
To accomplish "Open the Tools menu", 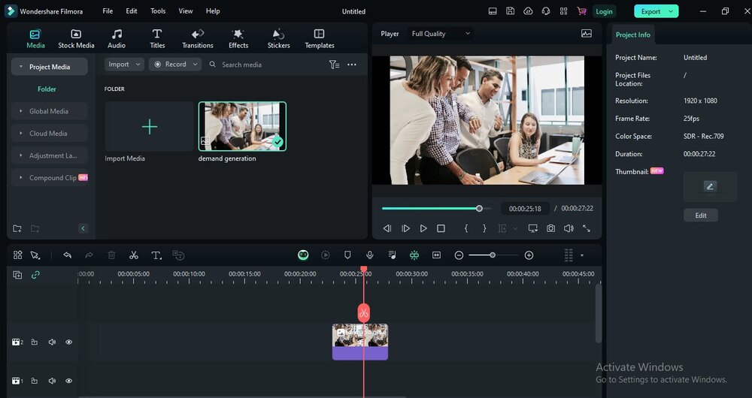I will pos(158,11).
